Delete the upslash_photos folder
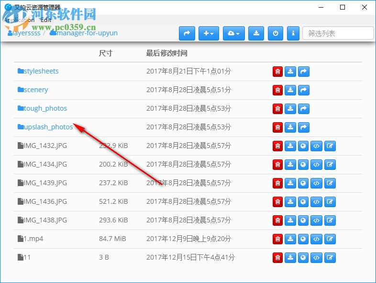 point(277,127)
